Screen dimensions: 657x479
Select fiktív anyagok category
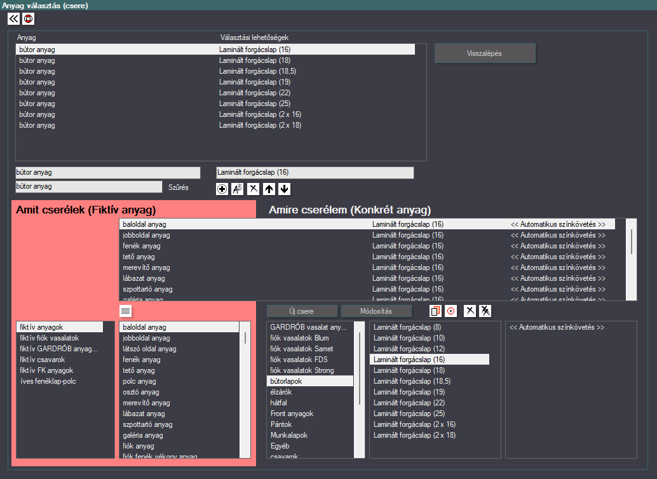coord(60,327)
